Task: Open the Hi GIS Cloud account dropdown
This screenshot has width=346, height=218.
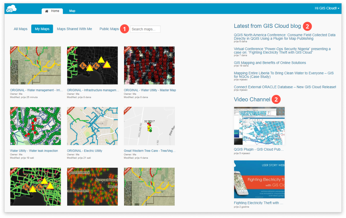Action: pos(326,8)
